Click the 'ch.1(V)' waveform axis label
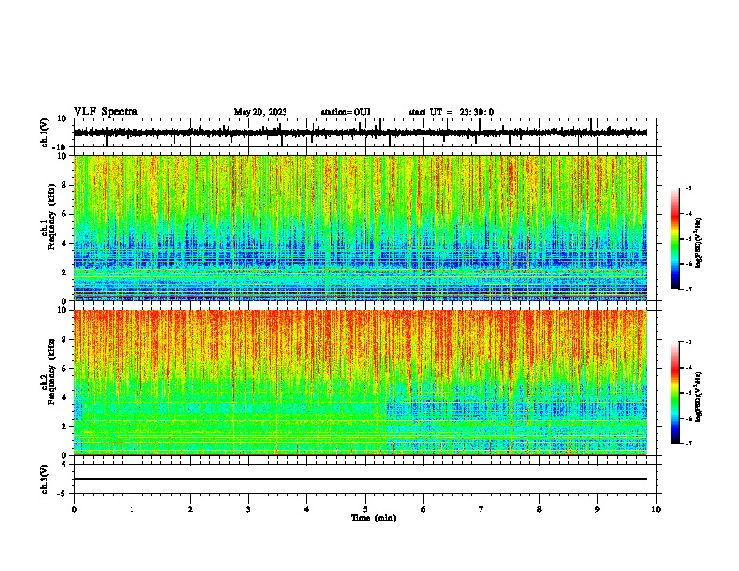The image size is (739, 571). click(45, 132)
